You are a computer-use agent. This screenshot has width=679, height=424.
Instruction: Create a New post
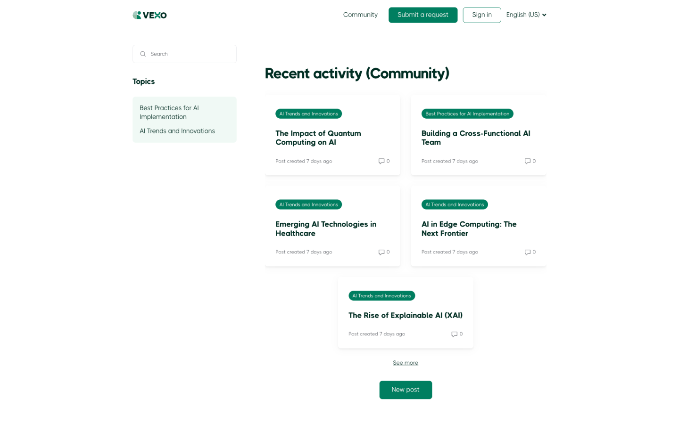(405, 390)
